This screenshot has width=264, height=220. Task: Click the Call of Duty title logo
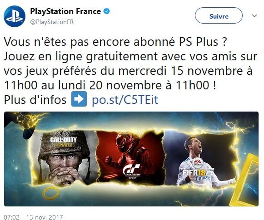tap(63, 142)
